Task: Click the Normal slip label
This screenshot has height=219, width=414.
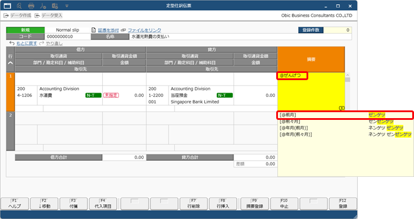Action: (68, 30)
